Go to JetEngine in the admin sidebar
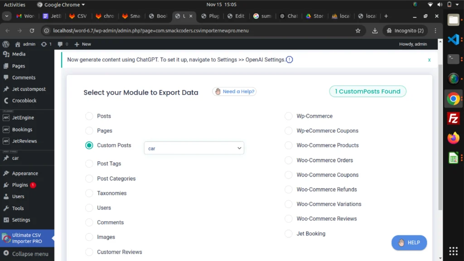The image size is (464, 261). coord(23,118)
